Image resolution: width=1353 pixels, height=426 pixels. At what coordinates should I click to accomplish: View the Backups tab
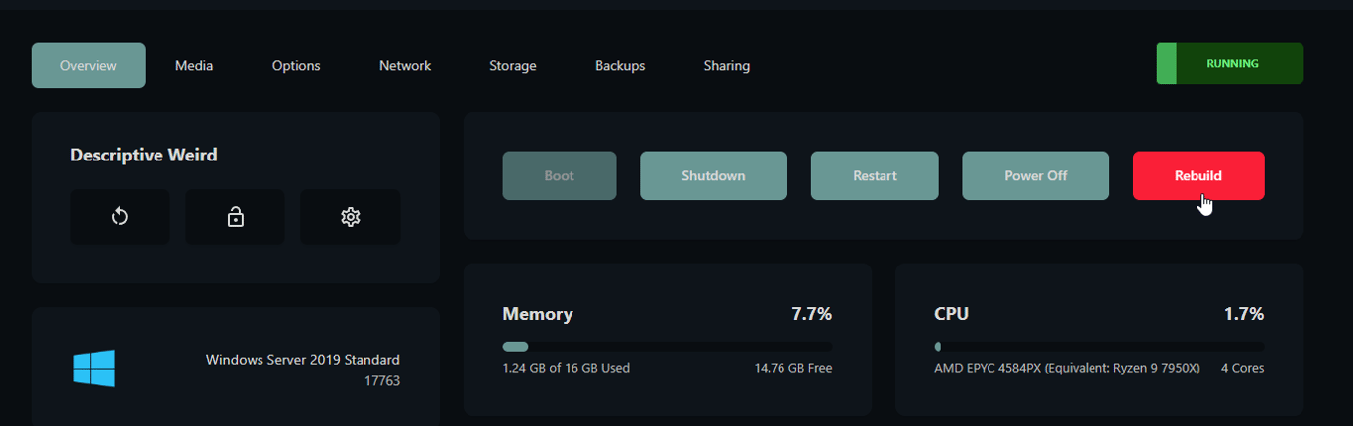620,65
